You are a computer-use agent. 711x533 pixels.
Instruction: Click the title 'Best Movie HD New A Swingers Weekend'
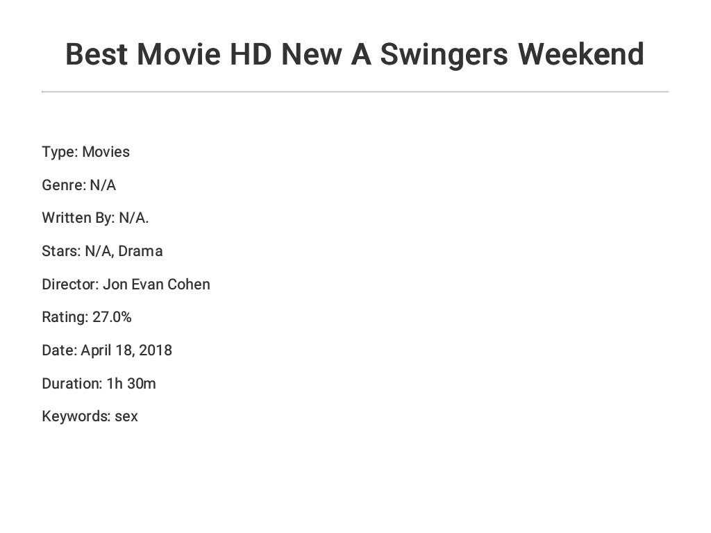coord(354,54)
